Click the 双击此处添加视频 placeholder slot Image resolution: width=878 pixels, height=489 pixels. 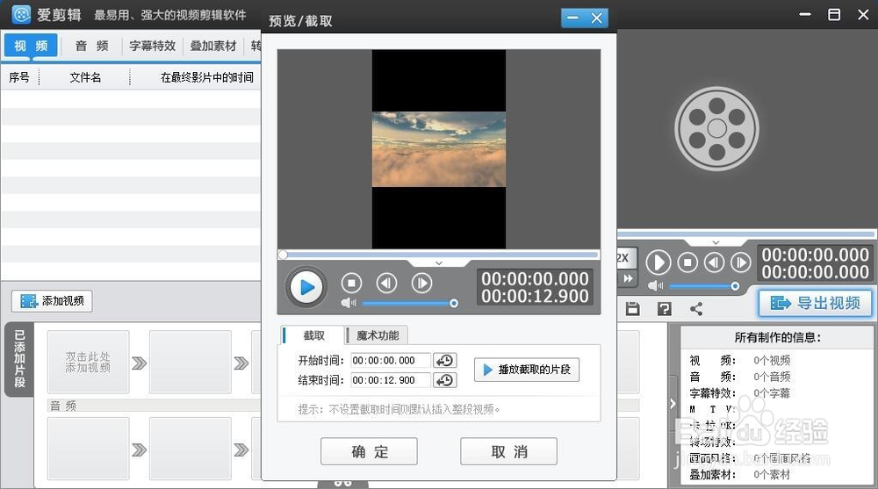tap(88, 362)
